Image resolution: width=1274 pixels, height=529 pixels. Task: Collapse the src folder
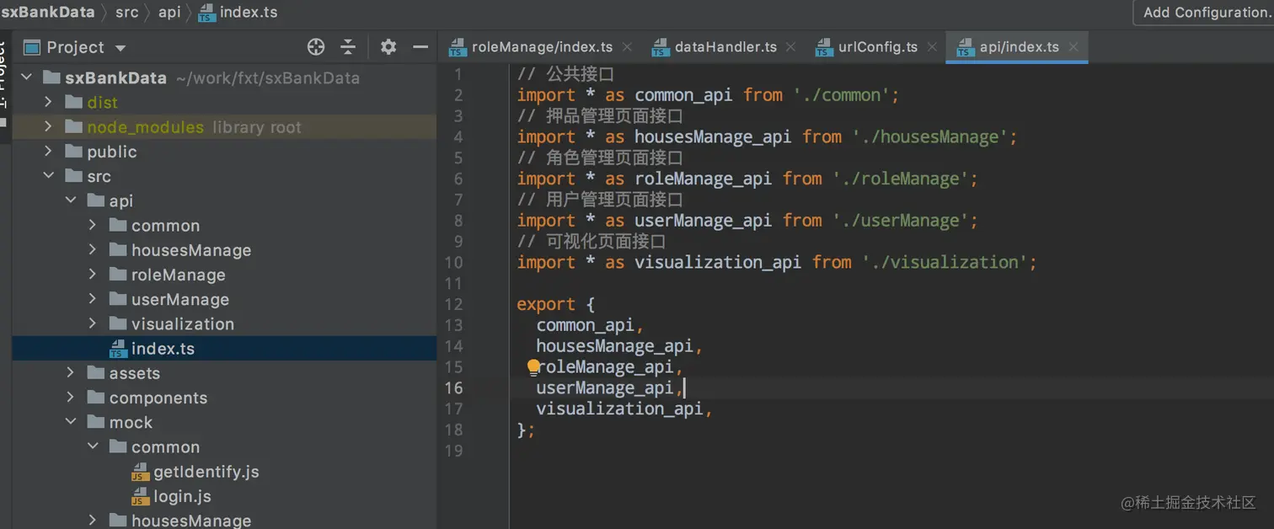tap(48, 176)
